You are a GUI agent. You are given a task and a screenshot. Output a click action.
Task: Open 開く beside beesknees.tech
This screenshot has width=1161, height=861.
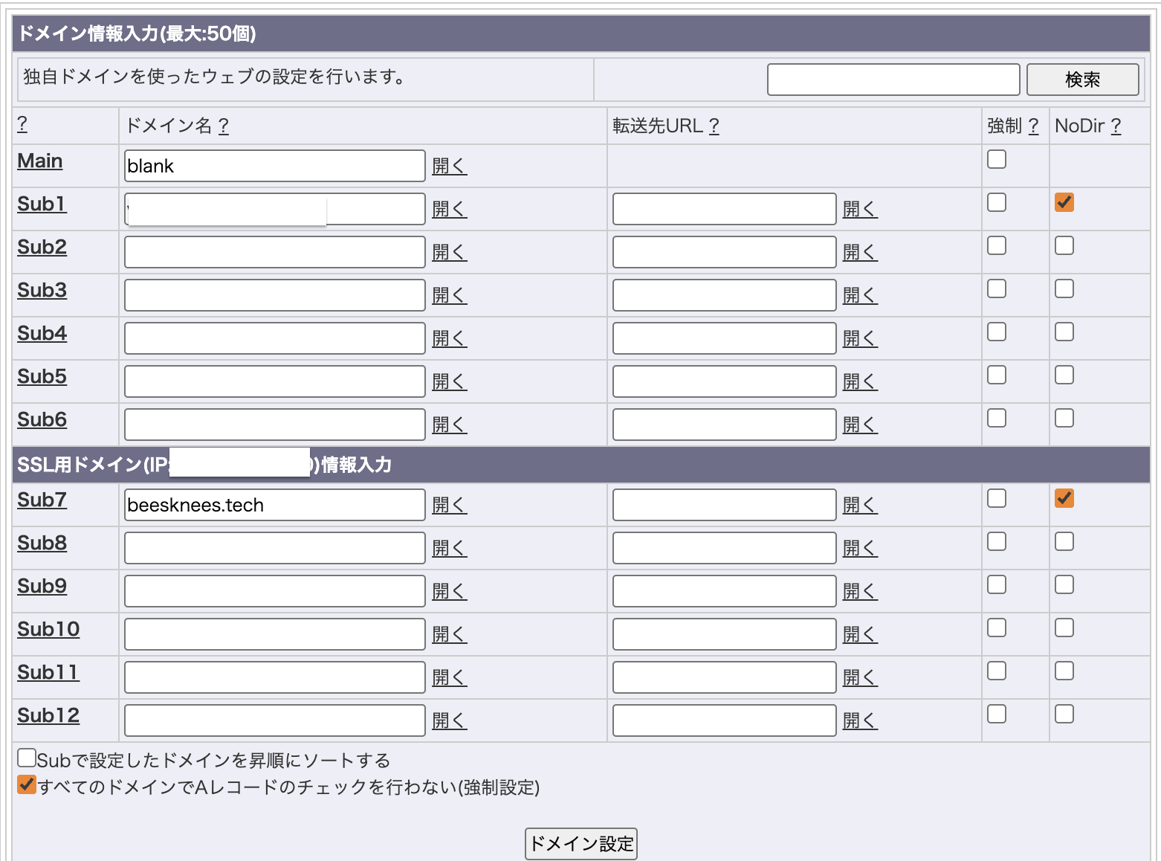(x=449, y=505)
